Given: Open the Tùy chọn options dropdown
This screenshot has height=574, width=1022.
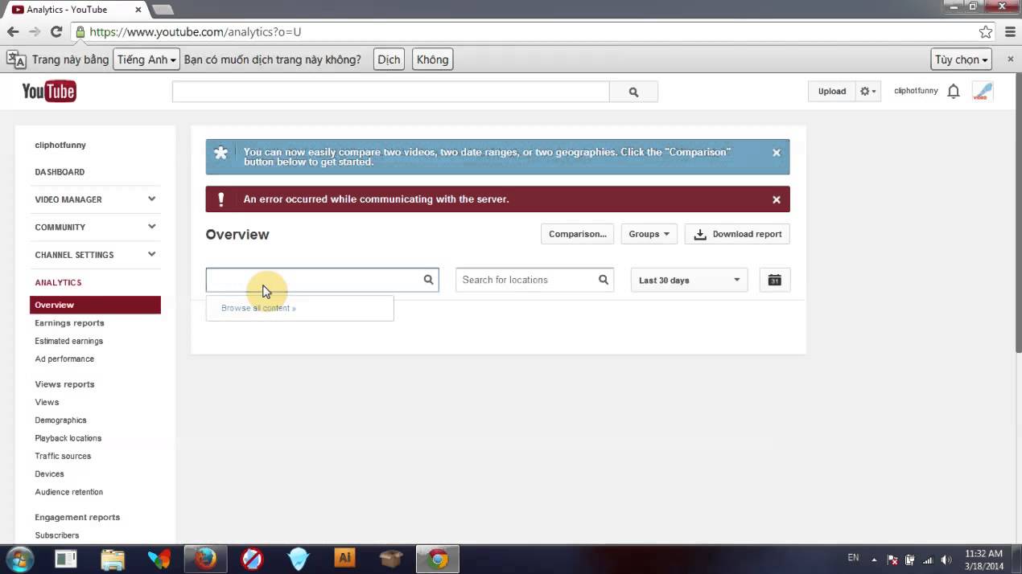Looking at the screenshot, I should point(961,59).
